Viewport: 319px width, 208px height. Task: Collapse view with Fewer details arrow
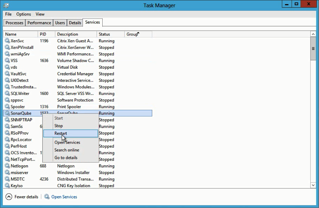[9, 197]
